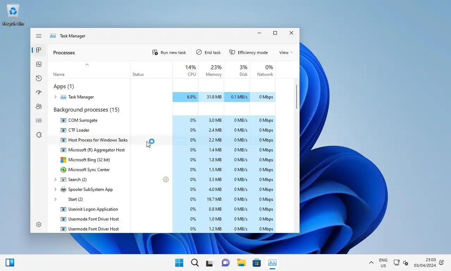Viewport: 451px width, 271px height.
Task: Click the 19.7 MB memory value for Start
Action: [214, 199]
